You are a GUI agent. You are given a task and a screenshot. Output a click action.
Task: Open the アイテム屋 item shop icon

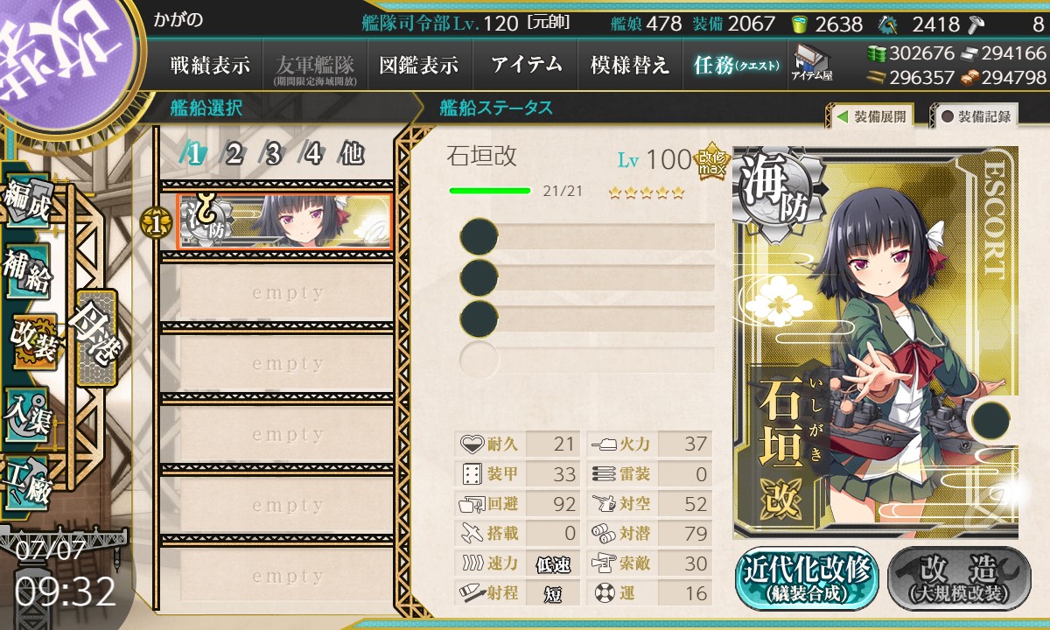(812, 62)
